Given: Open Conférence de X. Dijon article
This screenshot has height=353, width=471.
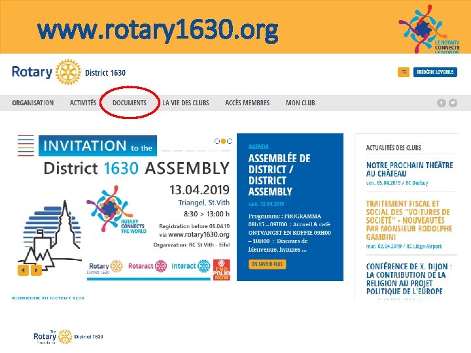Looking at the screenshot, I should coord(409,279).
